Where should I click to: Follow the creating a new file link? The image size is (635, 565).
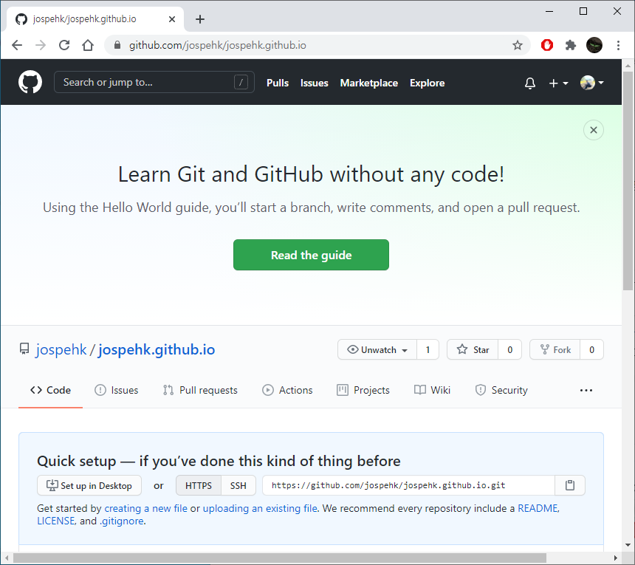click(145, 508)
